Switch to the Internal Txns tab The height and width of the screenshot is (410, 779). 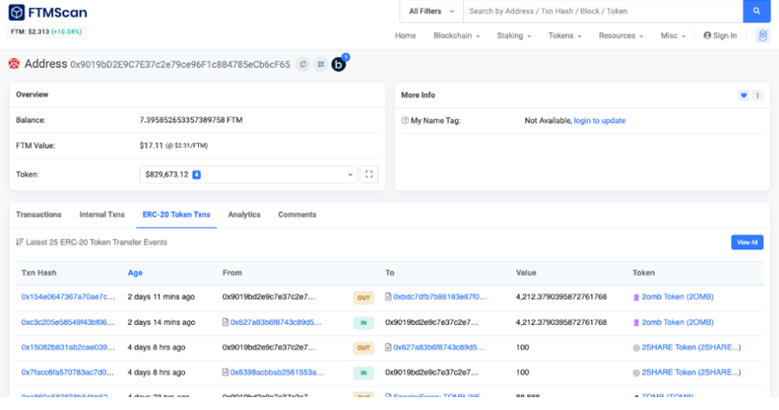coord(102,215)
